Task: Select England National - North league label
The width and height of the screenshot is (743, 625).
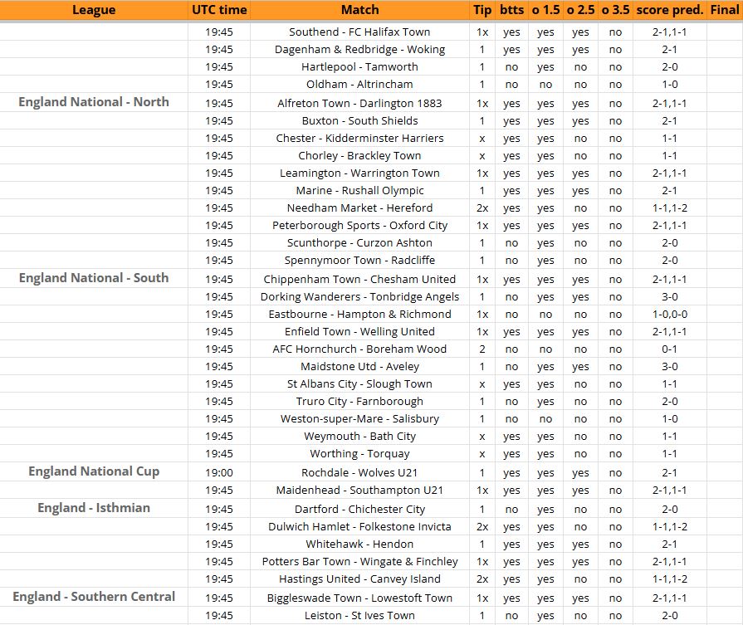Action: tap(94, 102)
